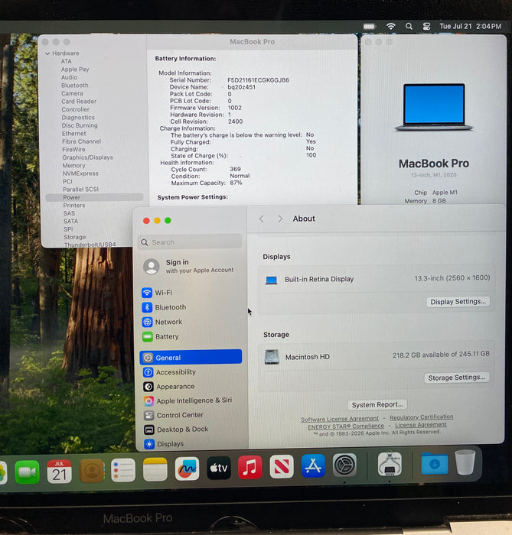The width and height of the screenshot is (512, 535).
Task: Open Accessibility settings pane
Action: pyautogui.click(x=191, y=372)
